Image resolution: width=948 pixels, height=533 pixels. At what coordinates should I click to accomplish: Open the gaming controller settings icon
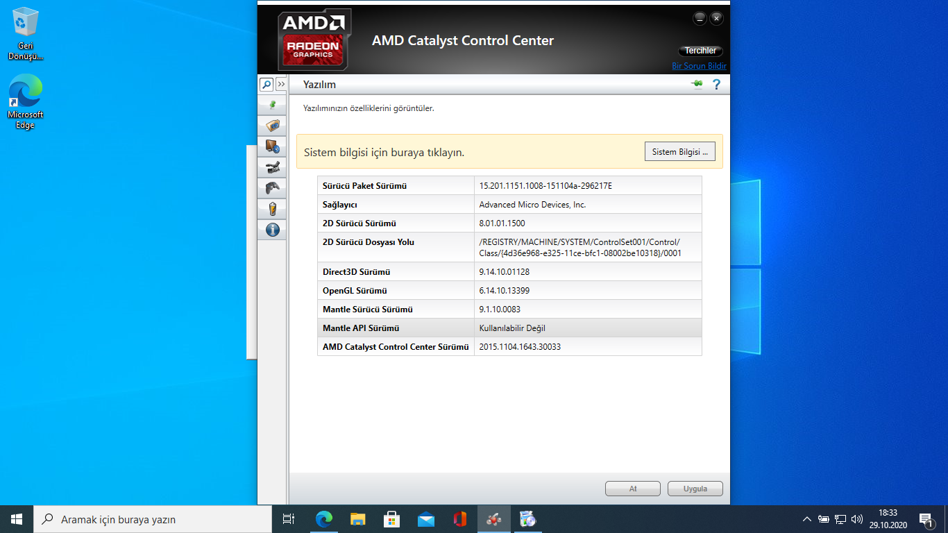click(272, 188)
